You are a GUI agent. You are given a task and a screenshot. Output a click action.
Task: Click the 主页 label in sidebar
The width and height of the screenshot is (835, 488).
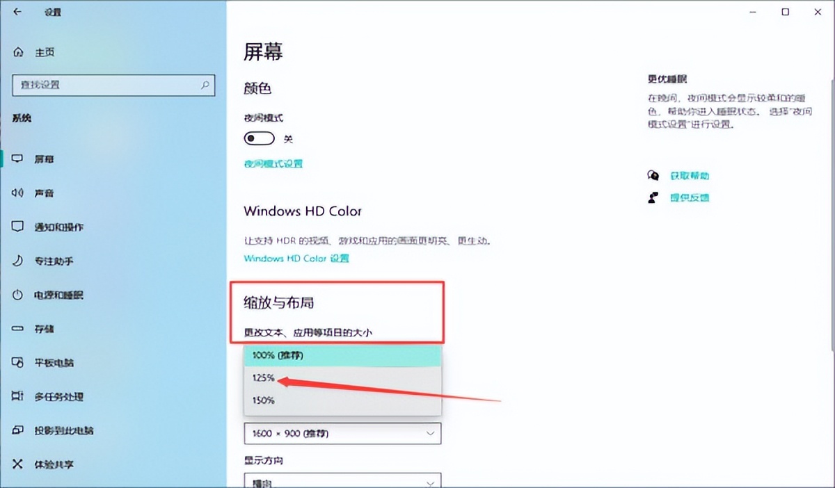[44, 52]
